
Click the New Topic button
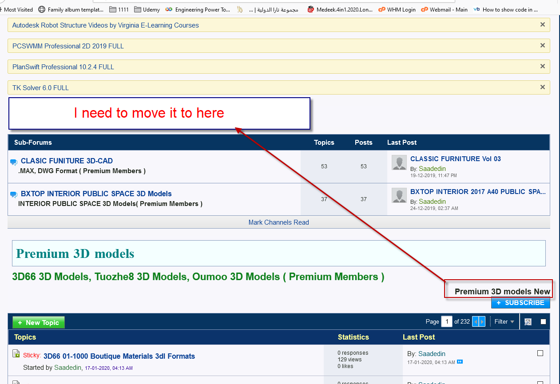point(39,323)
